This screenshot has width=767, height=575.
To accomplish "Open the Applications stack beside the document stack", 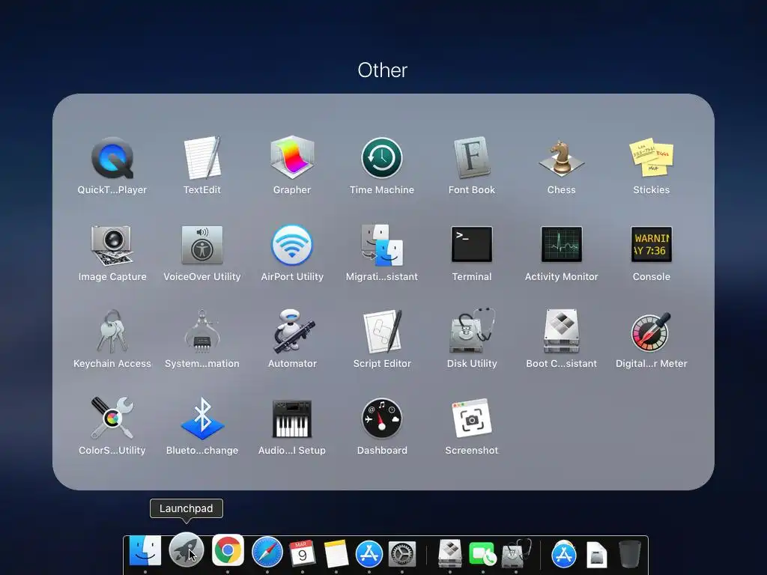I will click(x=564, y=554).
